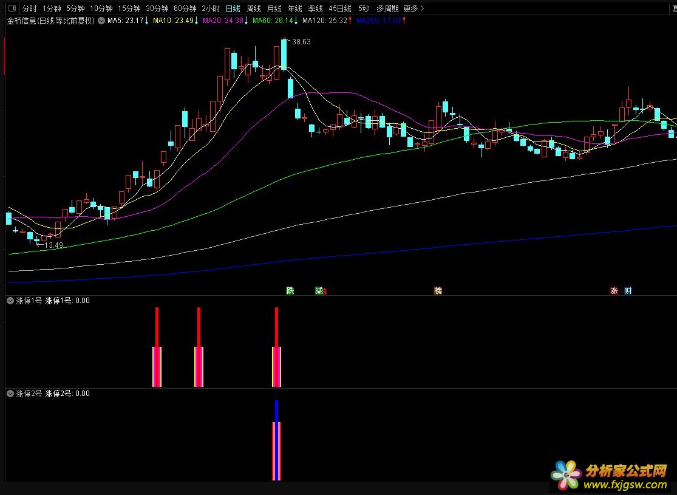Open main chart indicator dropdown beside 金桥信息
The width and height of the screenshot is (677, 495).
point(101,21)
